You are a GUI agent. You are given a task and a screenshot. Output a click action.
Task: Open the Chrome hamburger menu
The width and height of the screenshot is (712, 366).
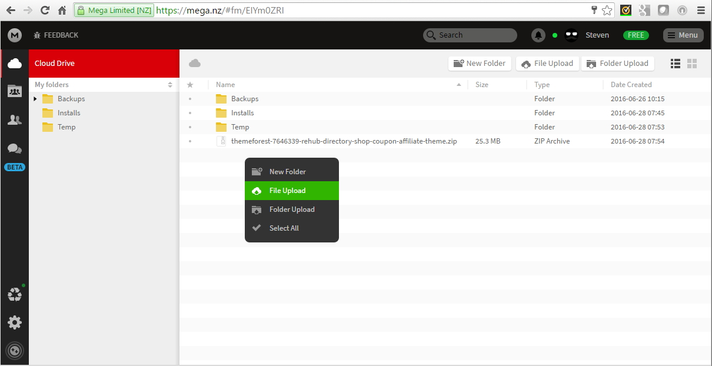(701, 10)
